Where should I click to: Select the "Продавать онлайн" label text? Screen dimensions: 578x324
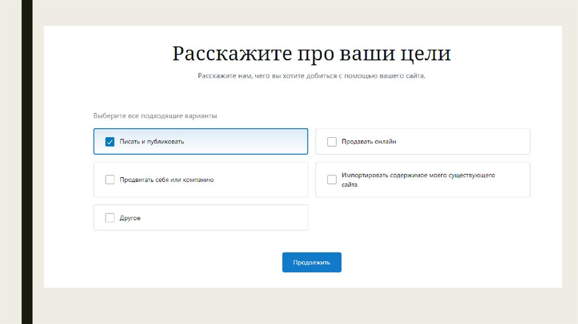[369, 142]
